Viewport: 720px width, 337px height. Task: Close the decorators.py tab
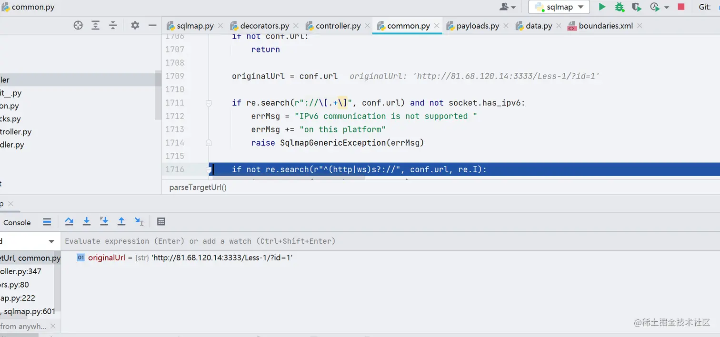(x=297, y=26)
